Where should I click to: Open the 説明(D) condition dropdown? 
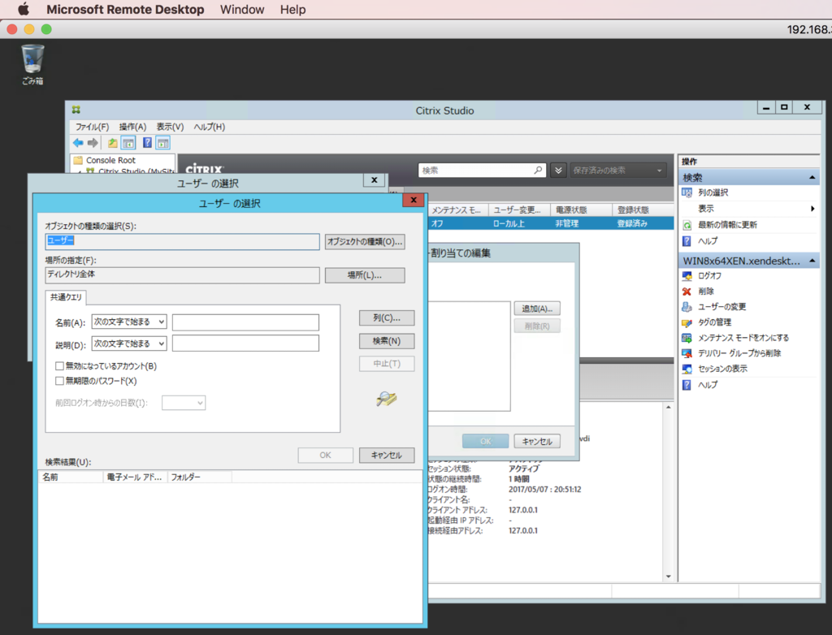(129, 343)
